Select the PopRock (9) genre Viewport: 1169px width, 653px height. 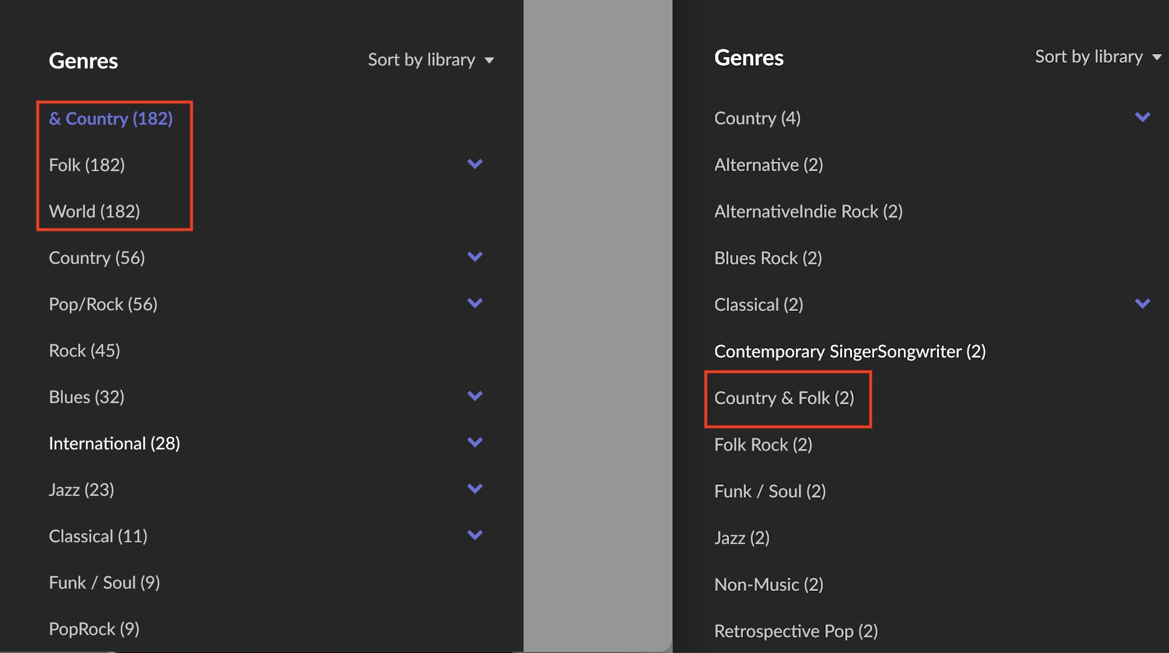click(94, 629)
